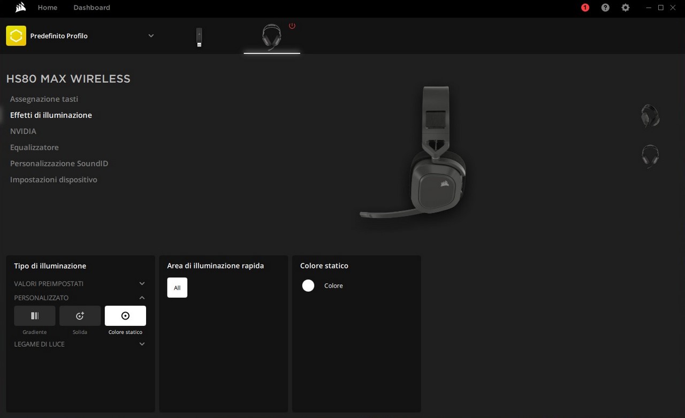Viewport: 685px width, 418px height.
Task: Open the settings gear icon
Action: [x=626, y=7]
